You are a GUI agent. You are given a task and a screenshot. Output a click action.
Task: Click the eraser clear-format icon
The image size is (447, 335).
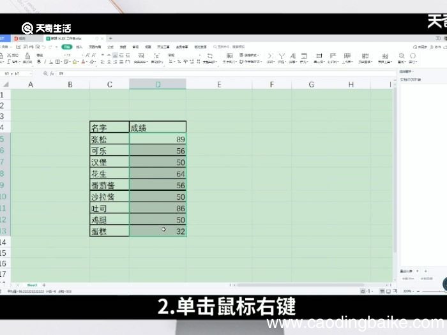pyautogui.click(x=93, y=61)
